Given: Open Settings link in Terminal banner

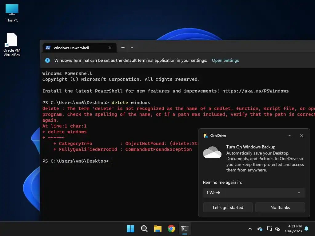Looking at the screenshot, I should [x=225, y=61].
